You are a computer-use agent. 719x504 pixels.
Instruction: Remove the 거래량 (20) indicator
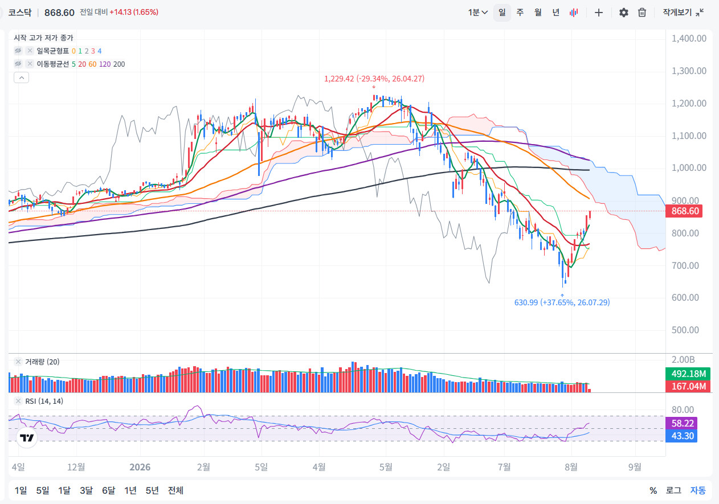[18, 362]
